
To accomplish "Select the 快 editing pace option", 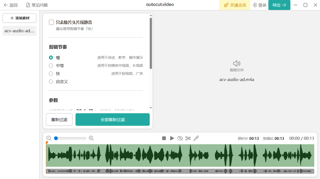I will 51,73.
